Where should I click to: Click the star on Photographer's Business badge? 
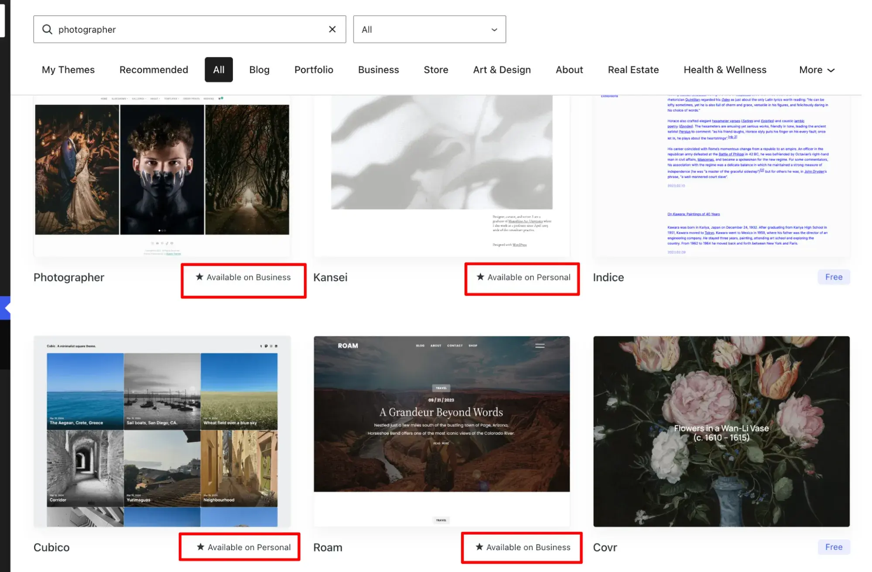point(199,277)
